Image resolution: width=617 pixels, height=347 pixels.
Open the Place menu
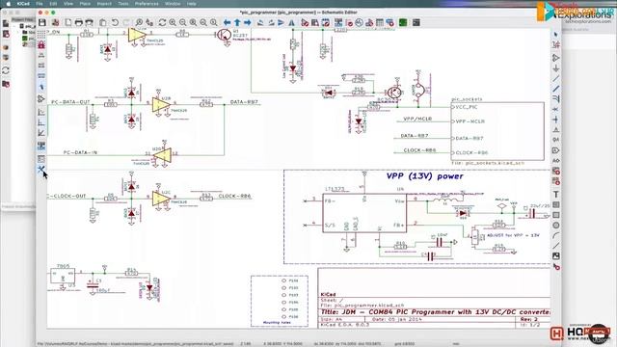pos(85,4)
